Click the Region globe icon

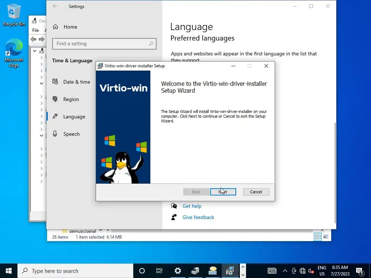tap(55, 99)
